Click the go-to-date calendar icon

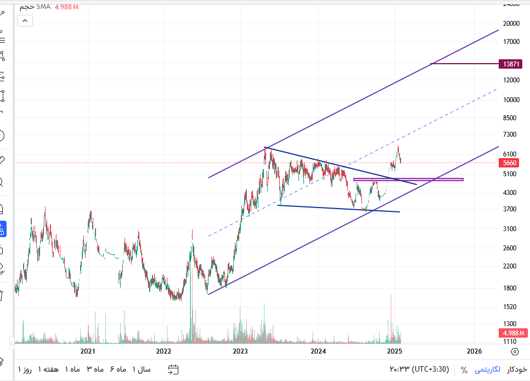tap(173, 369)
